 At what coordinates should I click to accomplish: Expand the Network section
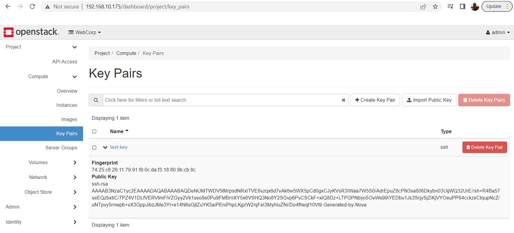75,178
